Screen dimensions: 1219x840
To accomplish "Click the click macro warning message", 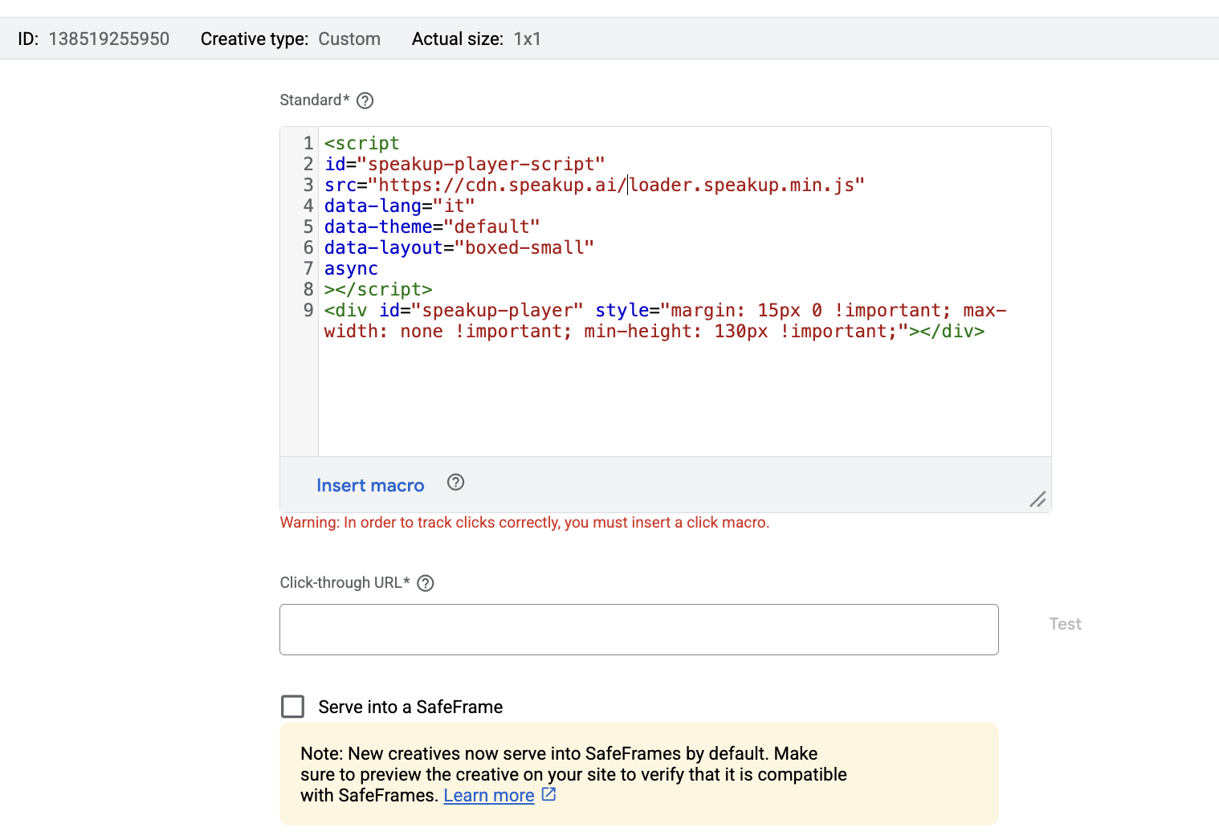I will (524, 523).
